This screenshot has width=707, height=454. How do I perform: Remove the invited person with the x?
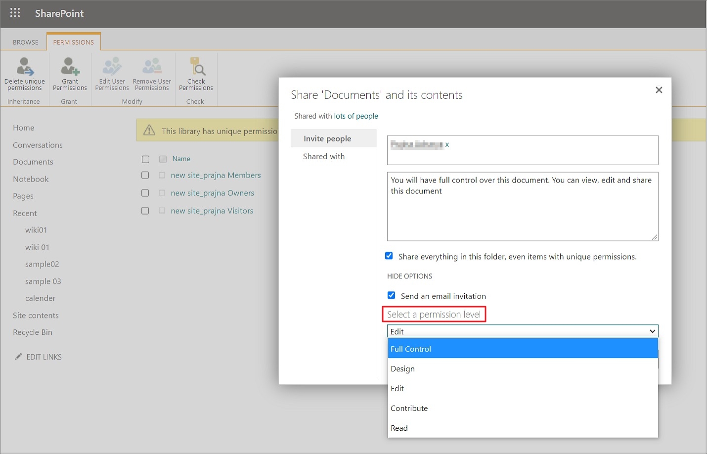(447, 144)
